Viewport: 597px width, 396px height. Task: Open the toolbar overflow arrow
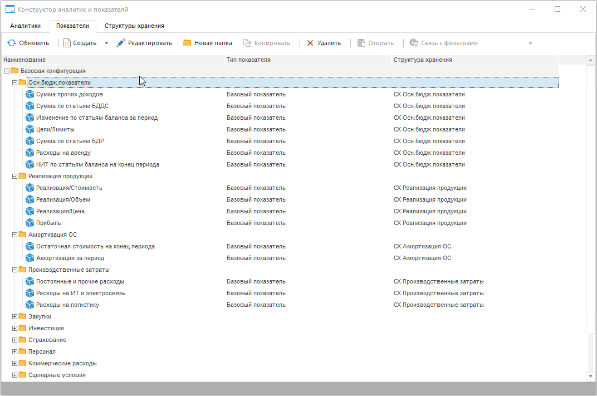click(x=530, y=43)
